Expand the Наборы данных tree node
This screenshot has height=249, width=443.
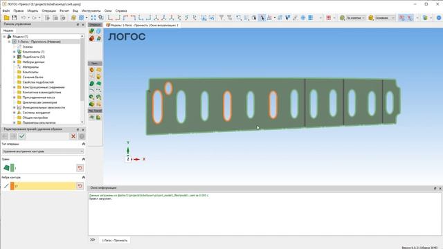point(14,62)
